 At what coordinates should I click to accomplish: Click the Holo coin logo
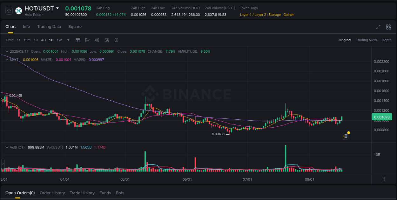18,10
